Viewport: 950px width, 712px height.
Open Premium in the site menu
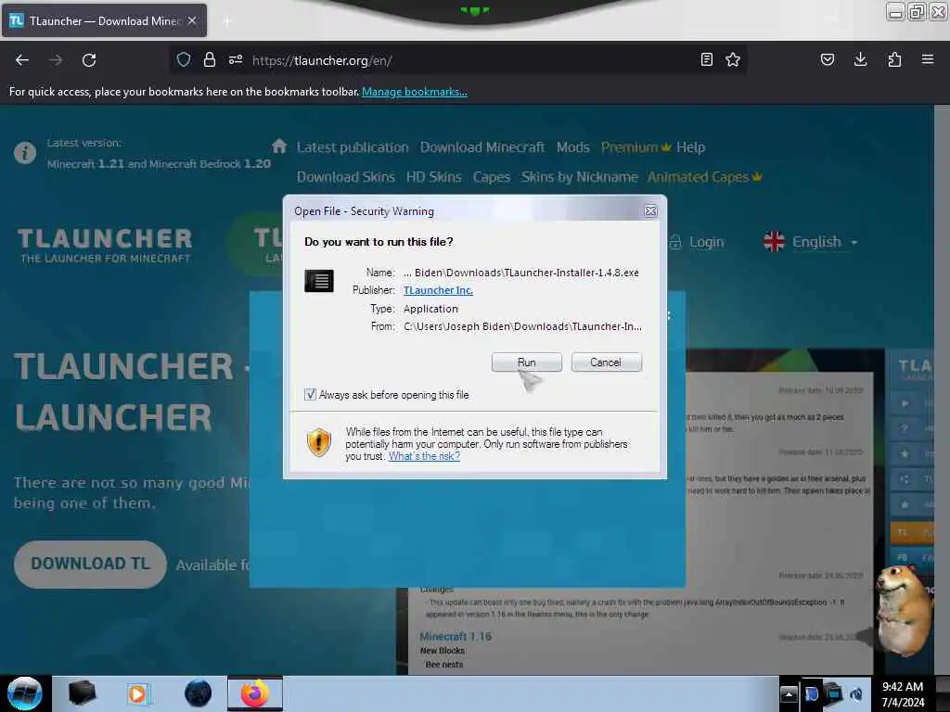coord(635,147)
